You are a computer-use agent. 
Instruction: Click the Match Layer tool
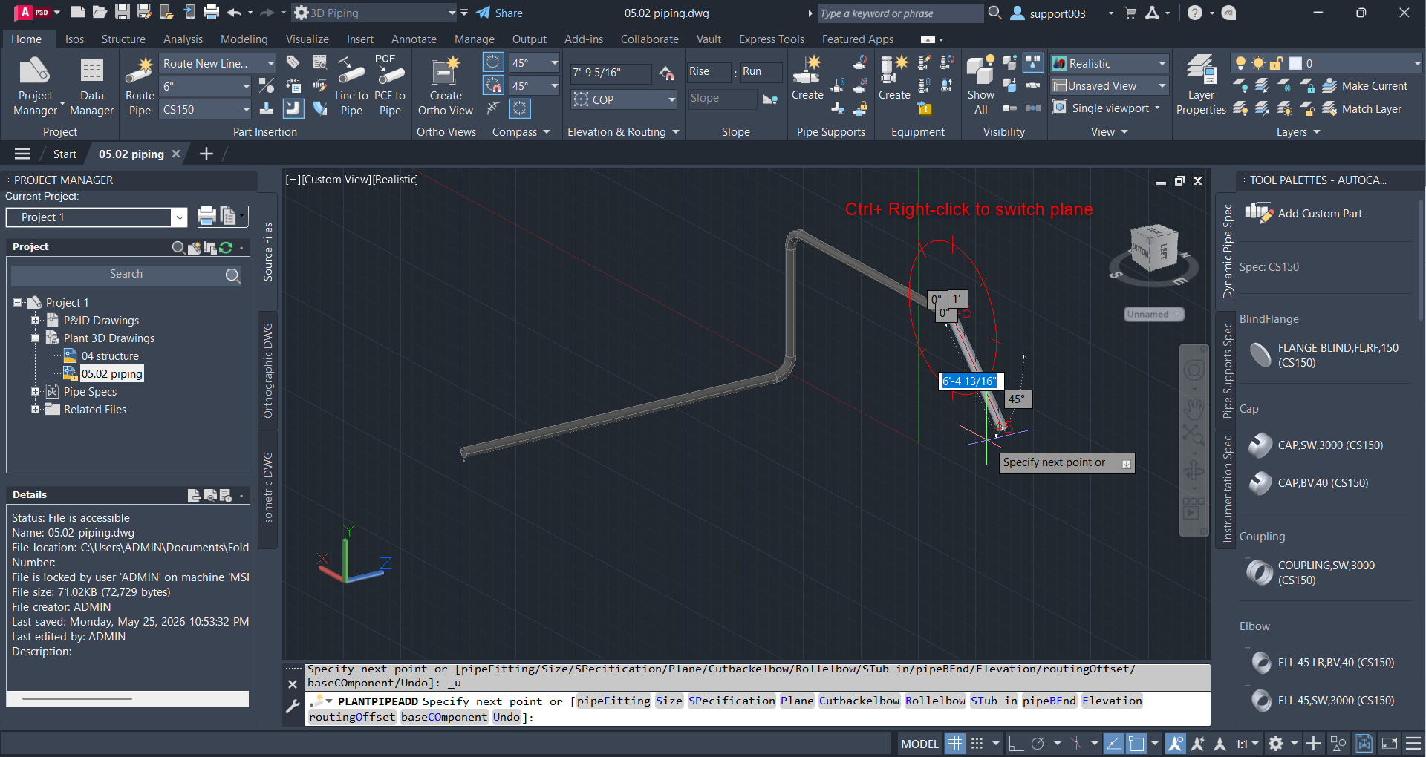(x=1362, y=109)
